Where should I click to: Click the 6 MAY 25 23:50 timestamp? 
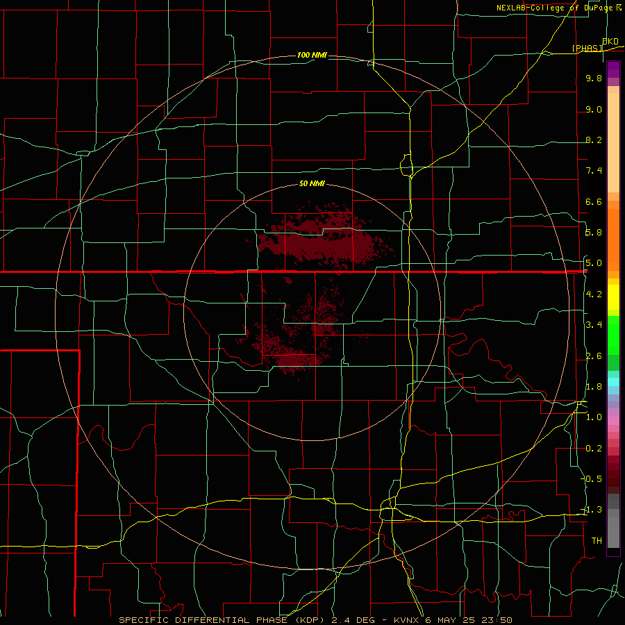click(x=468, y=620)
